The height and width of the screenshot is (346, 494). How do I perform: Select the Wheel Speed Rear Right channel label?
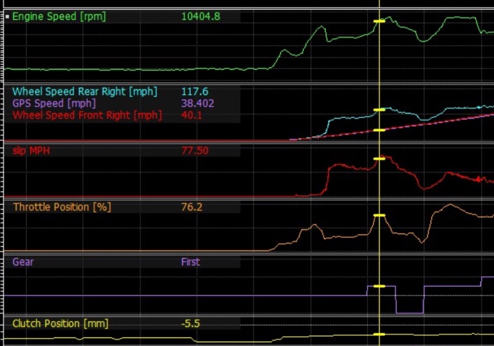click(85, 92)
